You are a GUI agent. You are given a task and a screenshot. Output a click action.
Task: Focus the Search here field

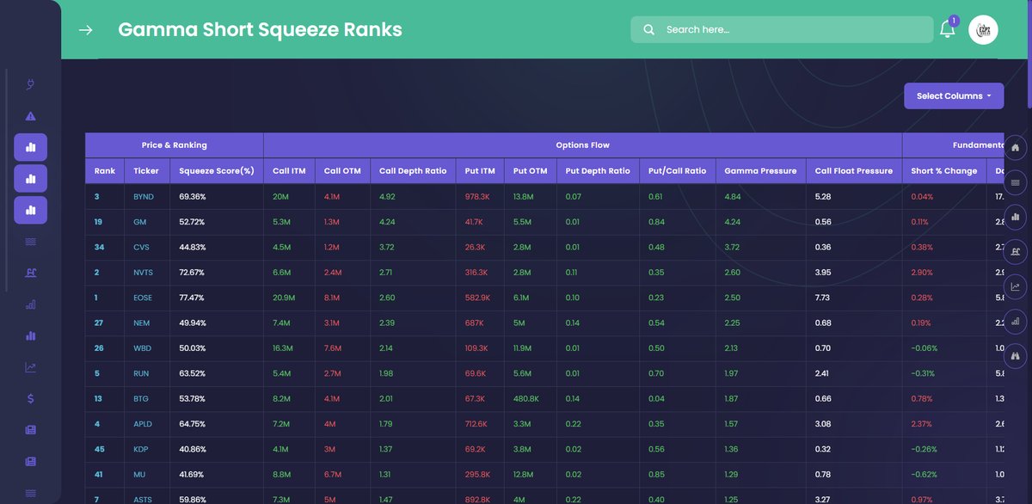[782, 29]
